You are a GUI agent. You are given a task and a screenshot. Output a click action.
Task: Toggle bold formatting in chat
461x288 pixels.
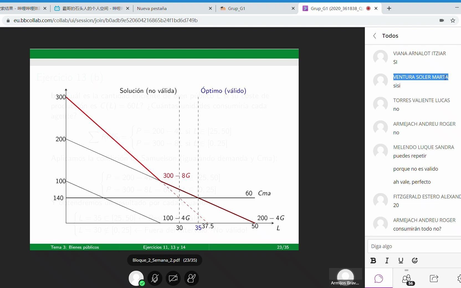point(373,260)
